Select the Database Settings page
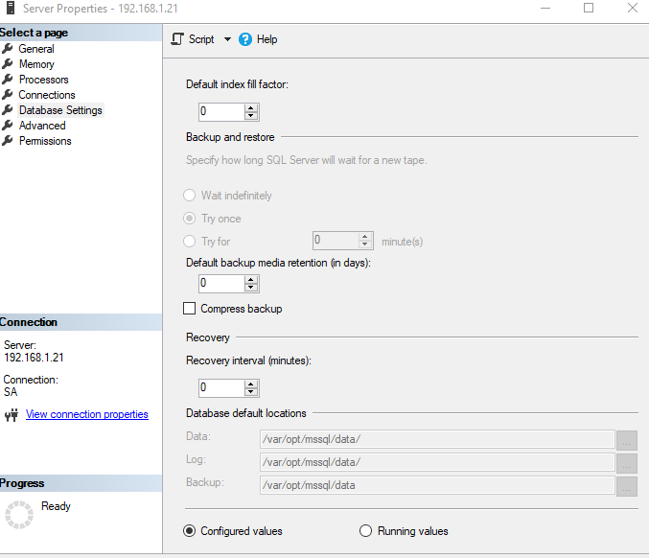This screenshot has width=649, height=558. click(x=60, y=110)
